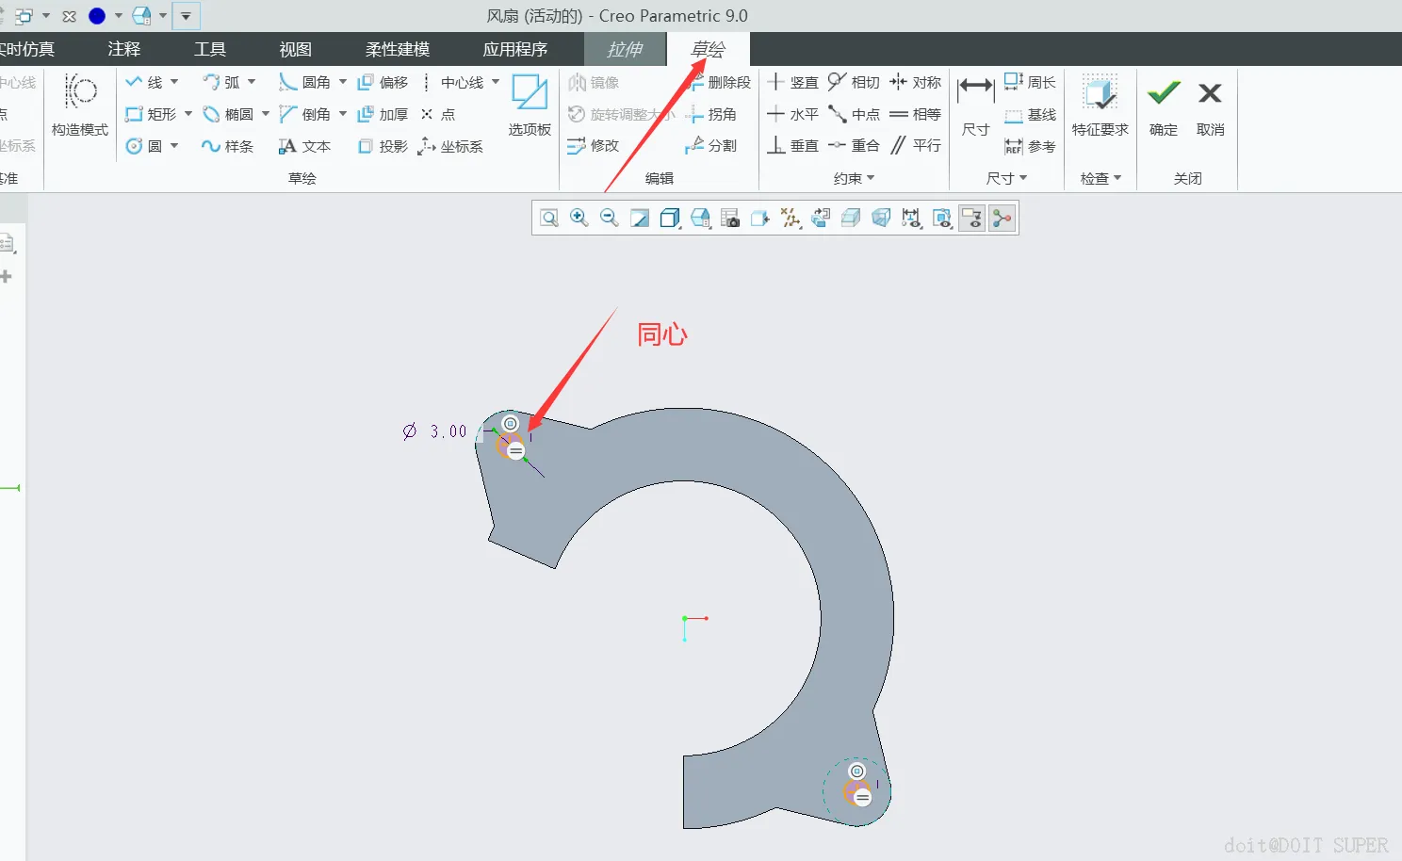Click the 取消 cancel button

[x=1210, y=106]
